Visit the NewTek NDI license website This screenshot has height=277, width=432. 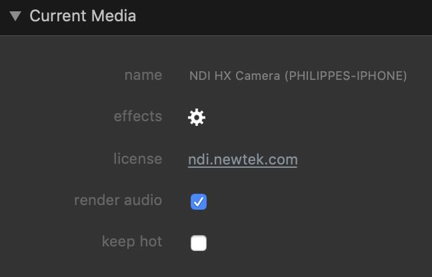(x=243, y=159)
